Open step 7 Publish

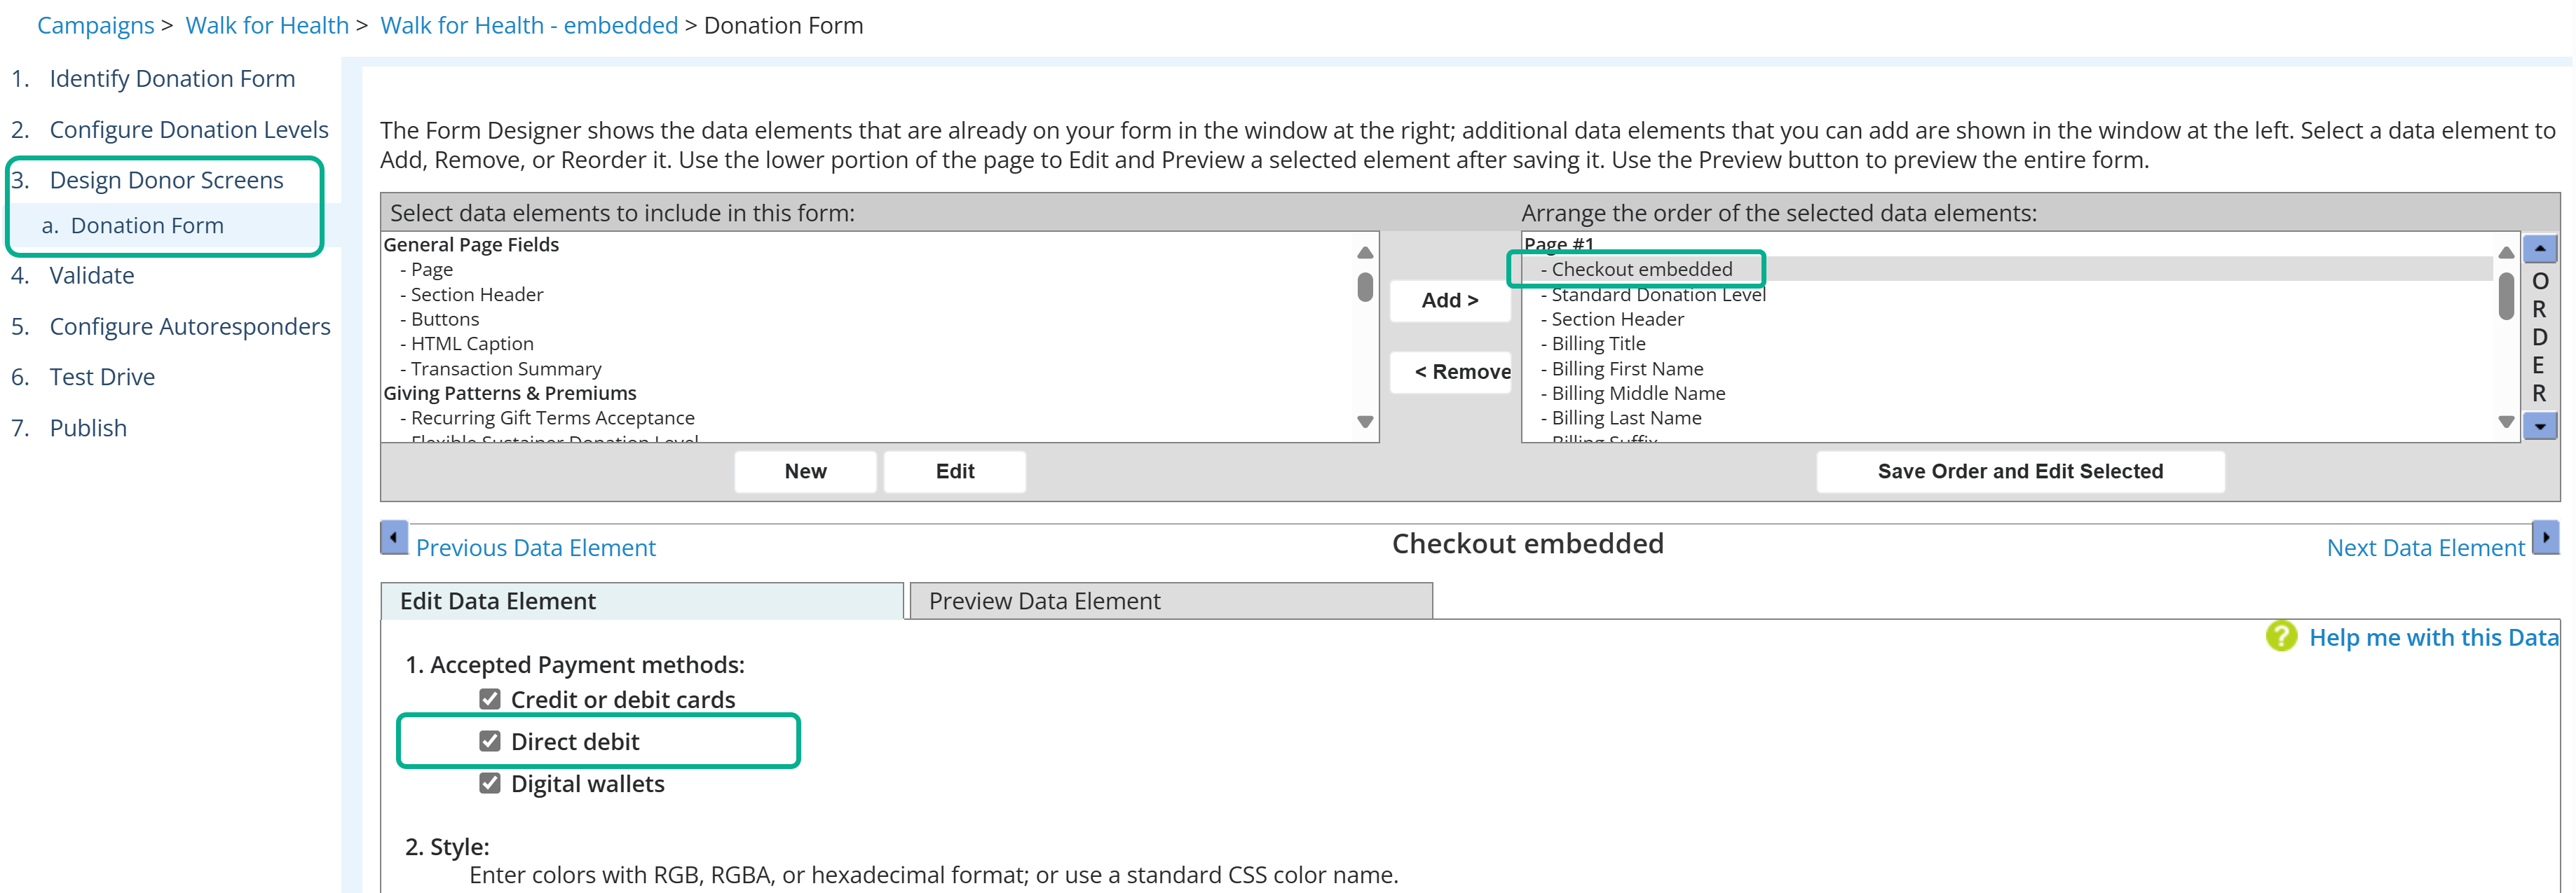click(x=88, y=429)
